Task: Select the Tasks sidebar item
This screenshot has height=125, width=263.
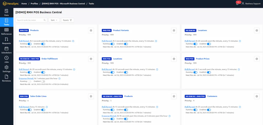Action: pos(6,22)
